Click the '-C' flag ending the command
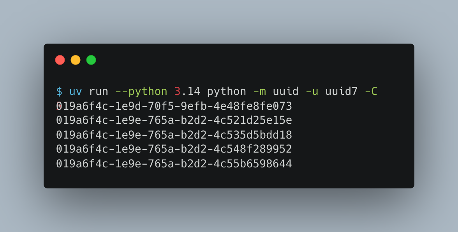Screen dimensions: 458x232 pyautogui.click(x=371, y=91)
